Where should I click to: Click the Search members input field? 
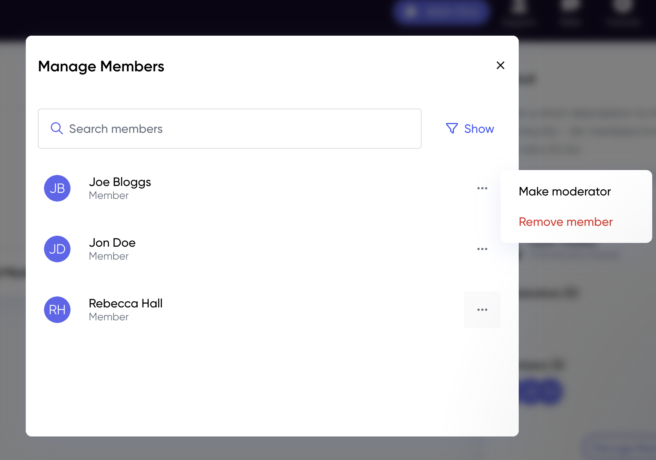pyautogui.click(x=230, y=129)
